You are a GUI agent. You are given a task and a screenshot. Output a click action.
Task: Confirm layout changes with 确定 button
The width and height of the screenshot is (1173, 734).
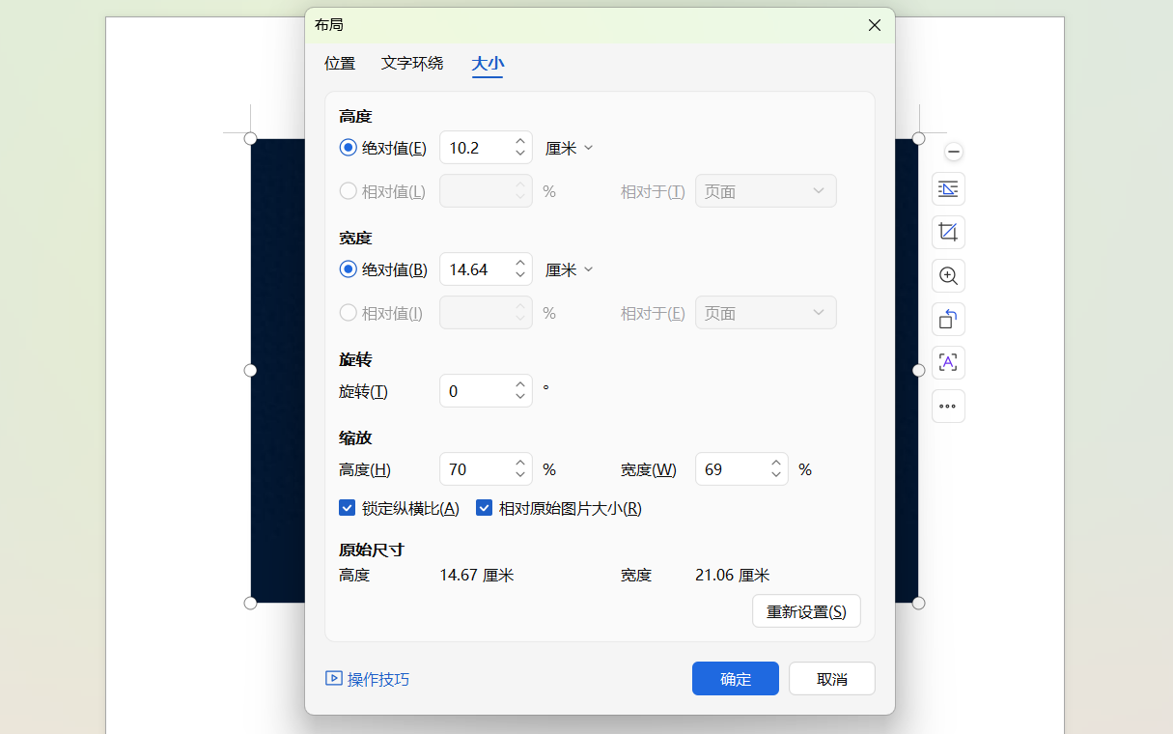pos(735,678)
